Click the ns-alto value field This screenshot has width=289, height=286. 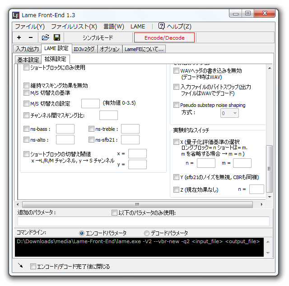click(x=65, y=139)
